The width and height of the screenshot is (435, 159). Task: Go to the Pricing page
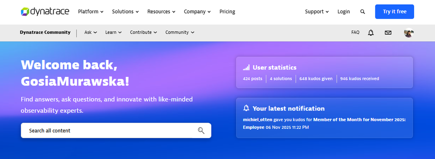(x=227, y=12)
